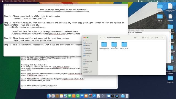Select Desktop in Finder sidebar
Image resolution: width=176 pixels, height=99 pixels.
[87, 56]
